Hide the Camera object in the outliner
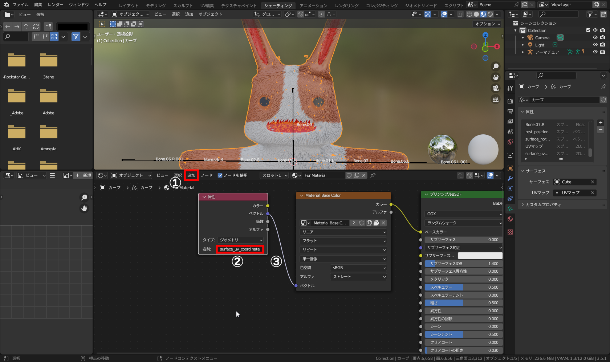Image resolution: width=610 pixels, height=362 pixels. point(595,37)
